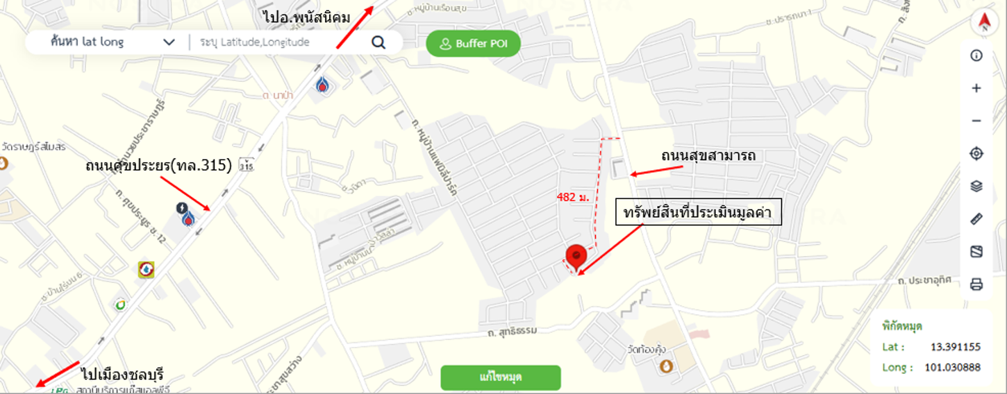Click the area measure tool icon

tap(976, 252)
